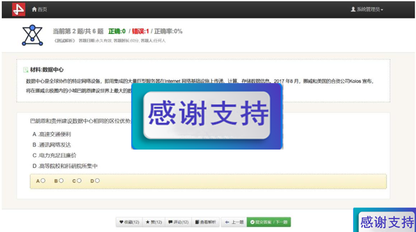
Task: Click the material document icon beside 材料
Action: 26,70
